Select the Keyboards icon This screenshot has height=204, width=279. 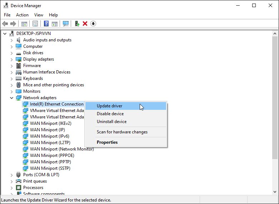coord(19,78)
